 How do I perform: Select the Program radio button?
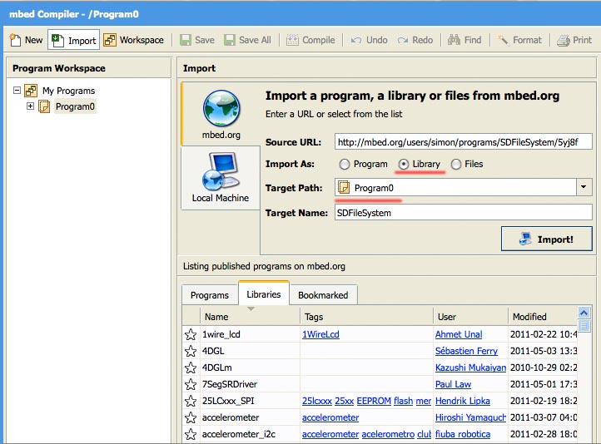[x=345, y=165]
